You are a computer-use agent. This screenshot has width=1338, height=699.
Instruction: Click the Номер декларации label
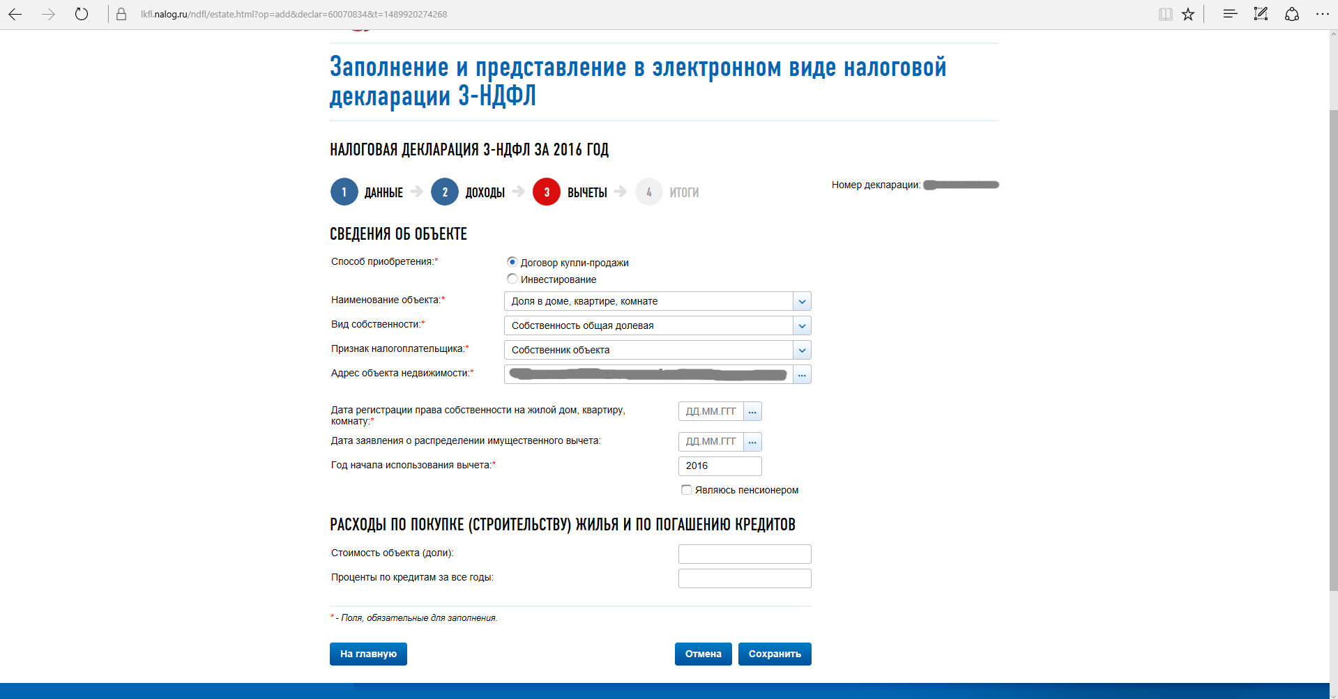pos(876,185)
